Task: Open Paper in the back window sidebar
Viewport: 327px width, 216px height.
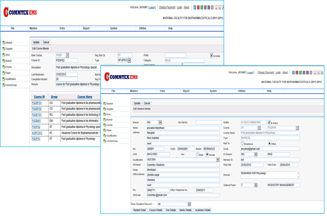Action: (8, 73)
